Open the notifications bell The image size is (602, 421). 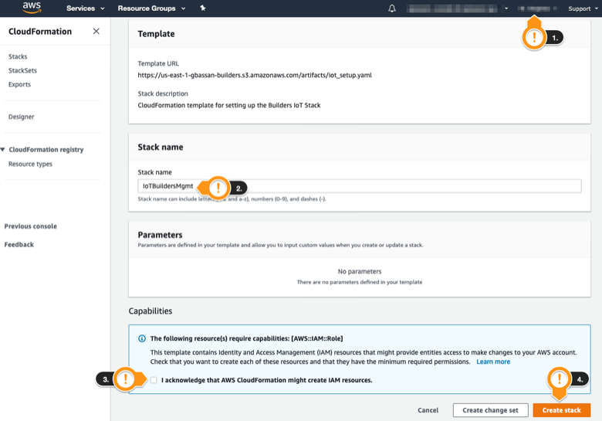click(391, 8)
